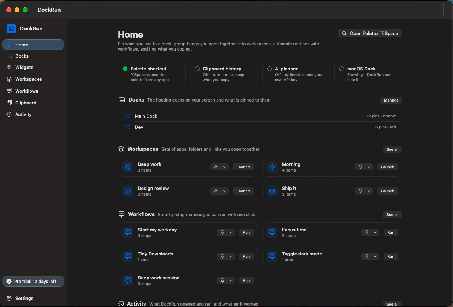Turn on Clipboard history
This screenshot has height=307, width=453.
[x=224, y=74]
